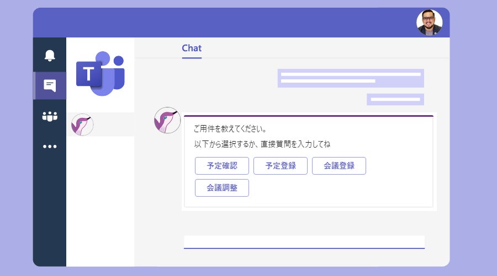Click the 会議調整 button

coord(222,188)
